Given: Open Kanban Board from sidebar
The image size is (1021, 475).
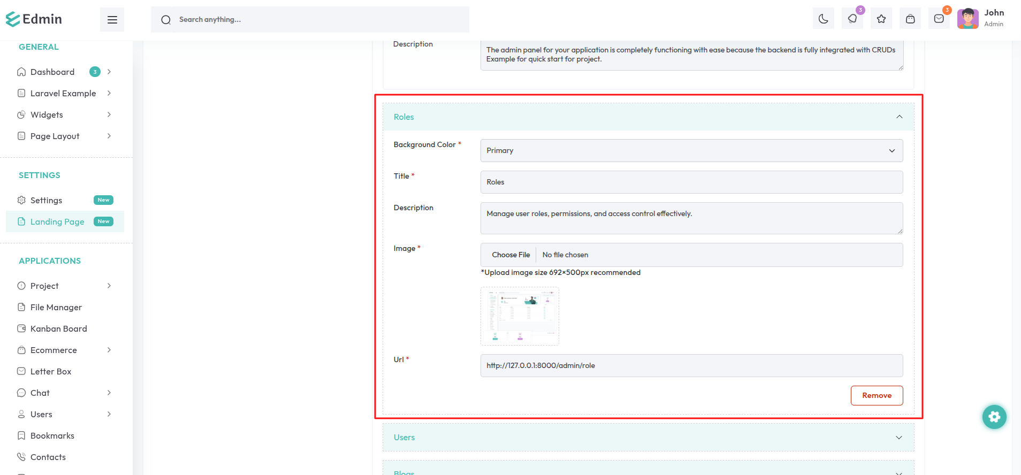Looking at the screenshot, I should pos(58,328).
